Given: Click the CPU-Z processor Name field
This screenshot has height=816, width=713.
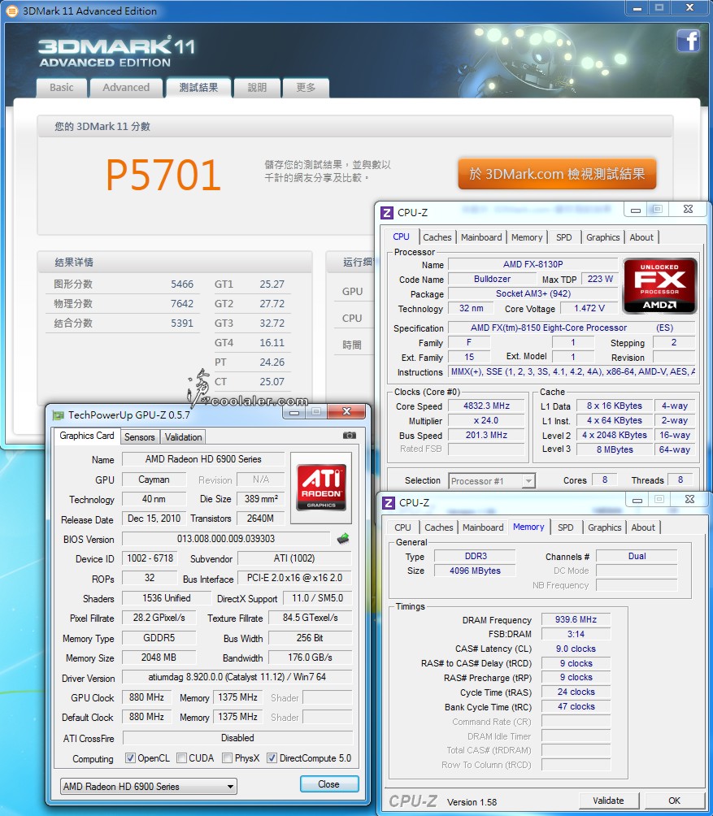Looking at the screenshot, I should coord(533,264).
